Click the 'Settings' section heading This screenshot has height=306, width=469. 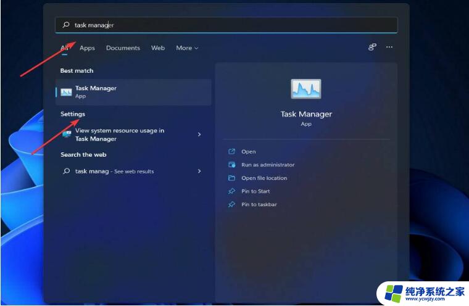tap(73, 114)
